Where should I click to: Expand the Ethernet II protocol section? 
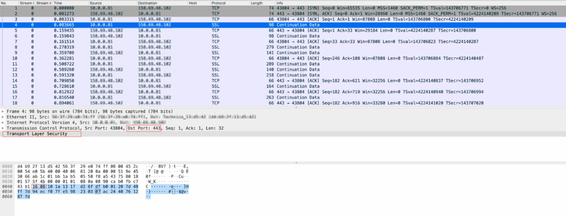click(3, 117)
